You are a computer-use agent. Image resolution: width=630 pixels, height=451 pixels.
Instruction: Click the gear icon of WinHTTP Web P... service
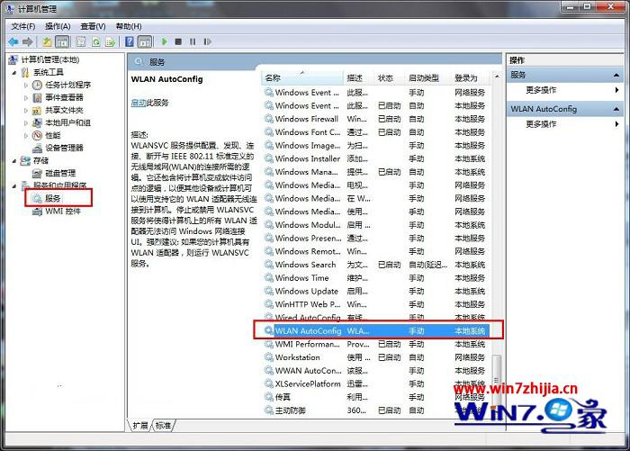click(x=268, y=304)
